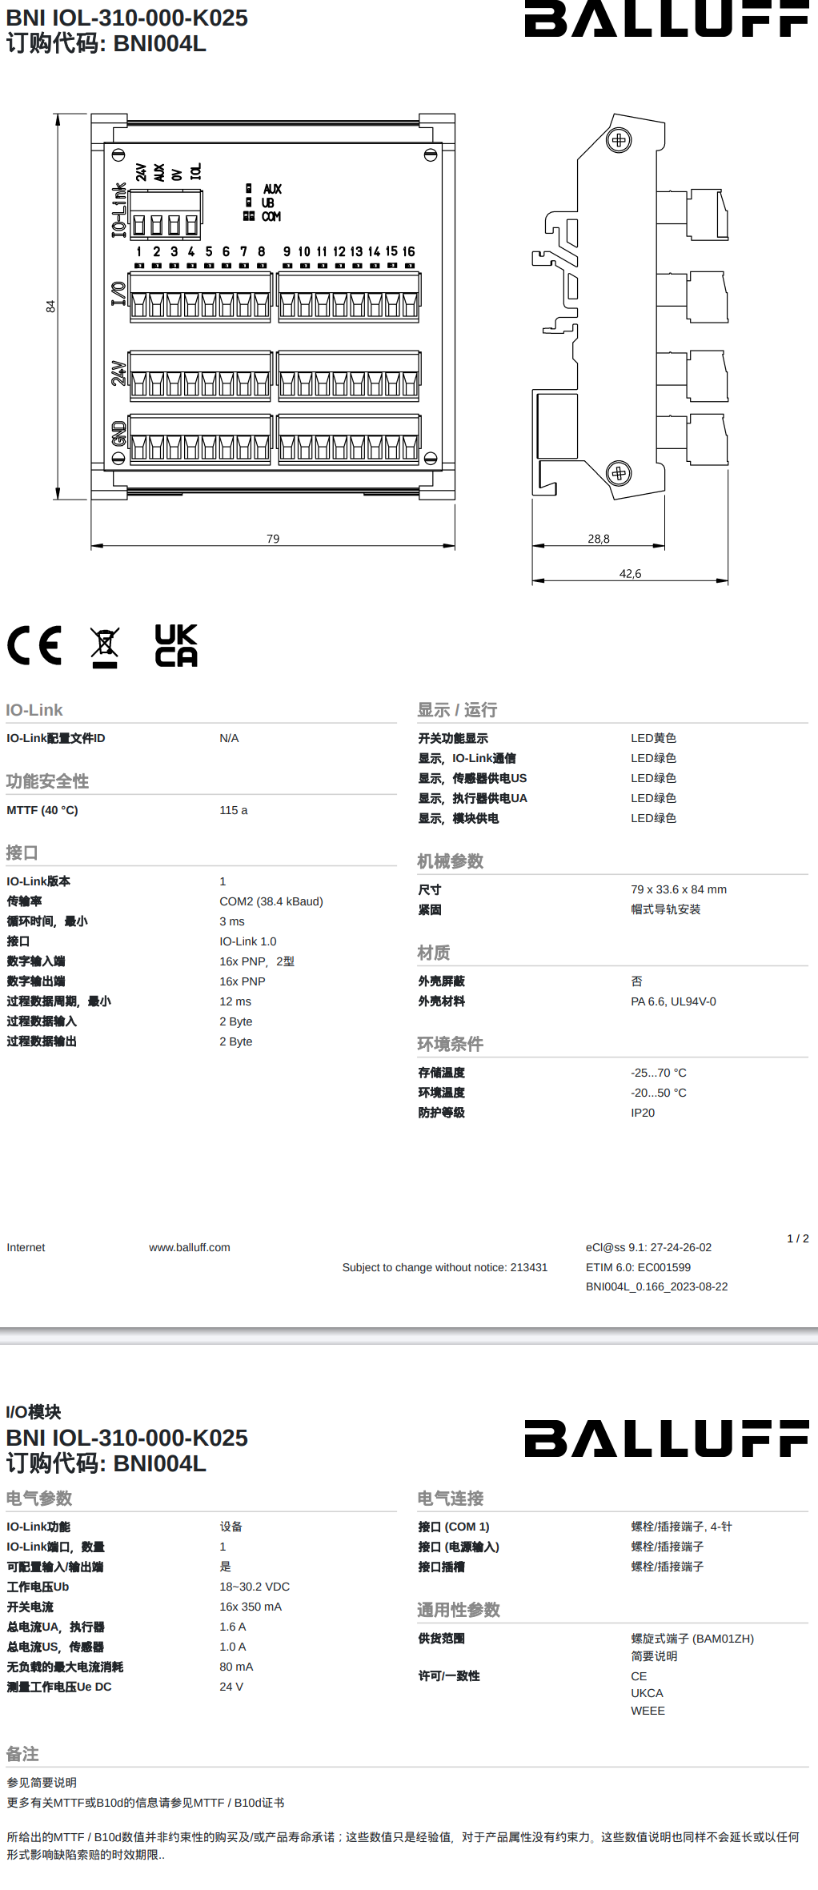Select housing material PA 6.6, UL94V-0
Screen dimensions: 818x1890
tap(674, 1001)
